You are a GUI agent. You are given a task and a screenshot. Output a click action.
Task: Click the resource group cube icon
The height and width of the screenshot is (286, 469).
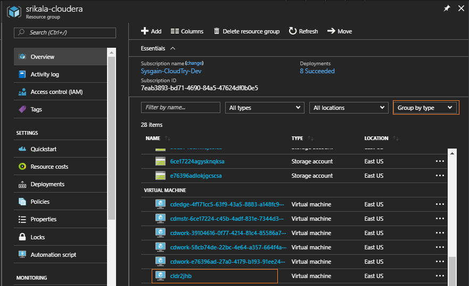pos(14,12)
